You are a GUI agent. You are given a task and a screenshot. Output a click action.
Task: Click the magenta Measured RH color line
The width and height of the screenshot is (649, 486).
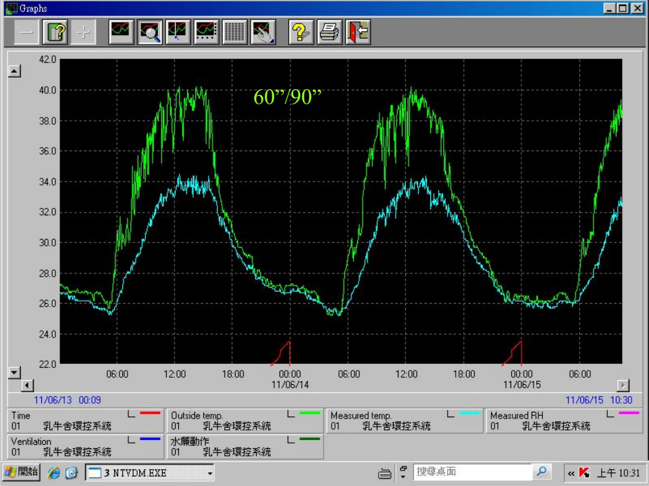tap(629, 413)
